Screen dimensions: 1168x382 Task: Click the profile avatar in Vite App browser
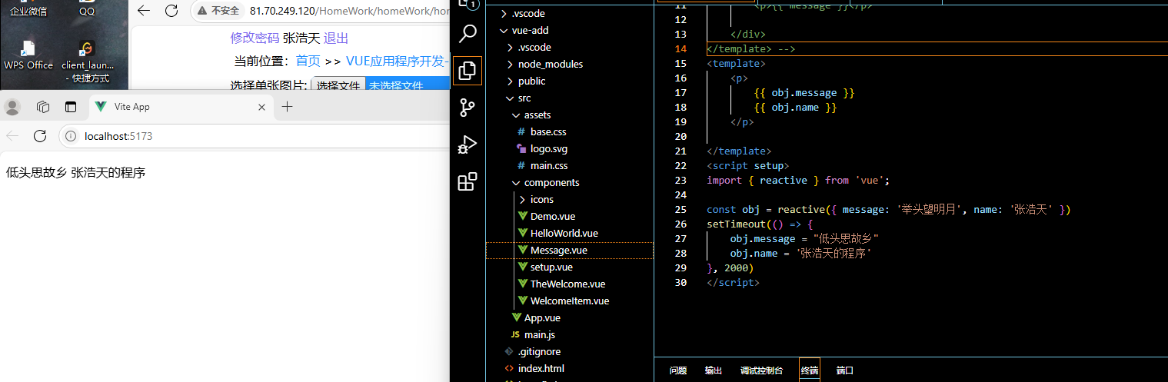[12, 107]
